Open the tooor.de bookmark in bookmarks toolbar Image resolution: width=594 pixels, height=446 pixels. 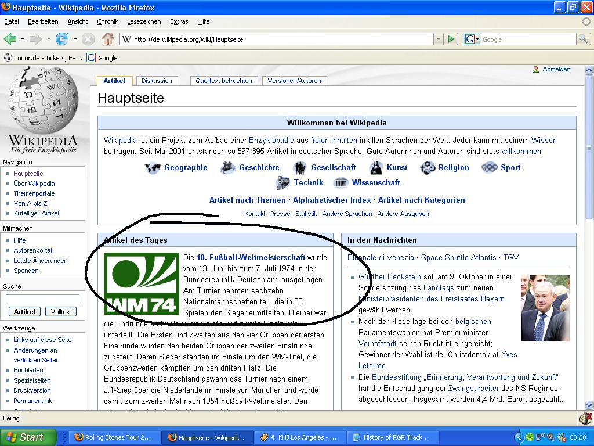coord(44,57)
